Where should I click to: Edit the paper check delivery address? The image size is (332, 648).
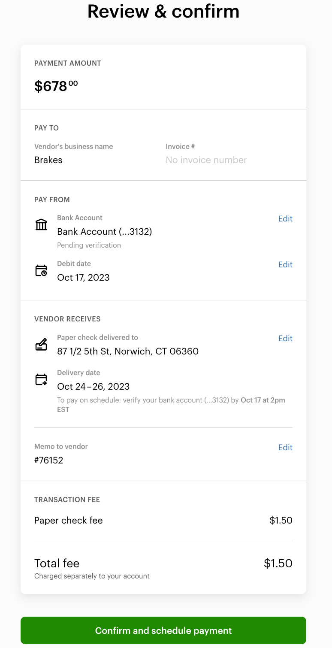(285, 338)
